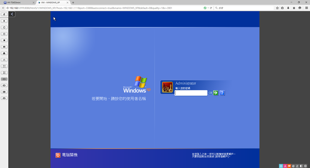Reset the VM with the circular arrow button
Viewport: 310px width, 168px height.
tap(4, 28)
